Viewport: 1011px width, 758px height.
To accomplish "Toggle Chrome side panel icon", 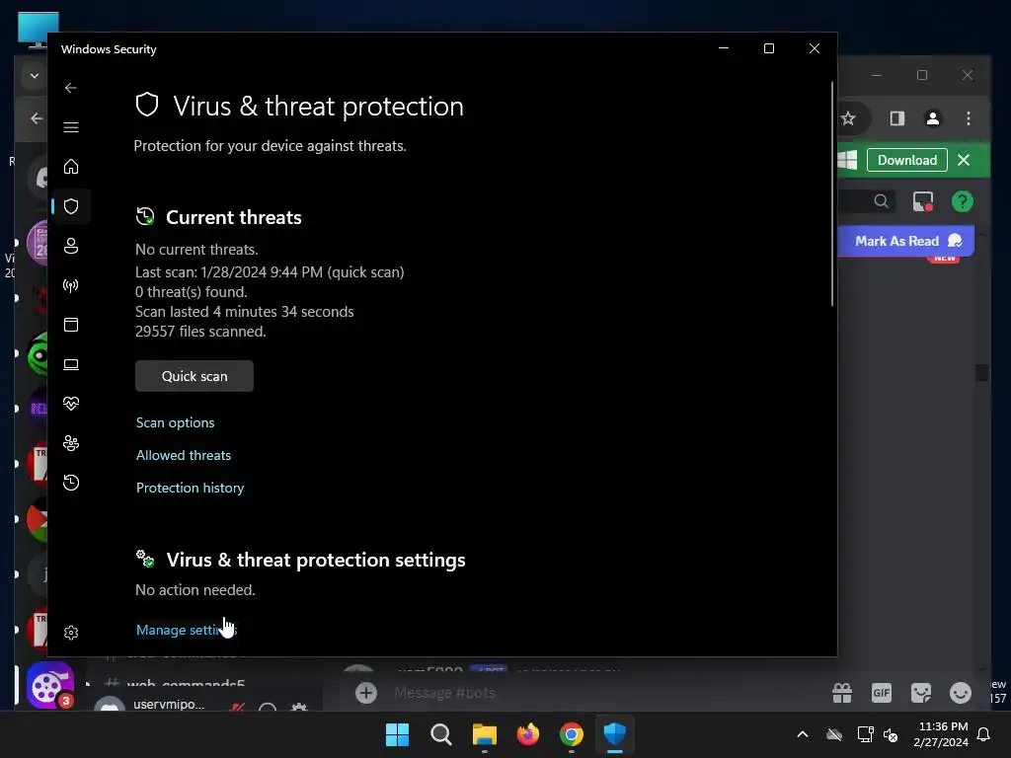I will 896,118.
